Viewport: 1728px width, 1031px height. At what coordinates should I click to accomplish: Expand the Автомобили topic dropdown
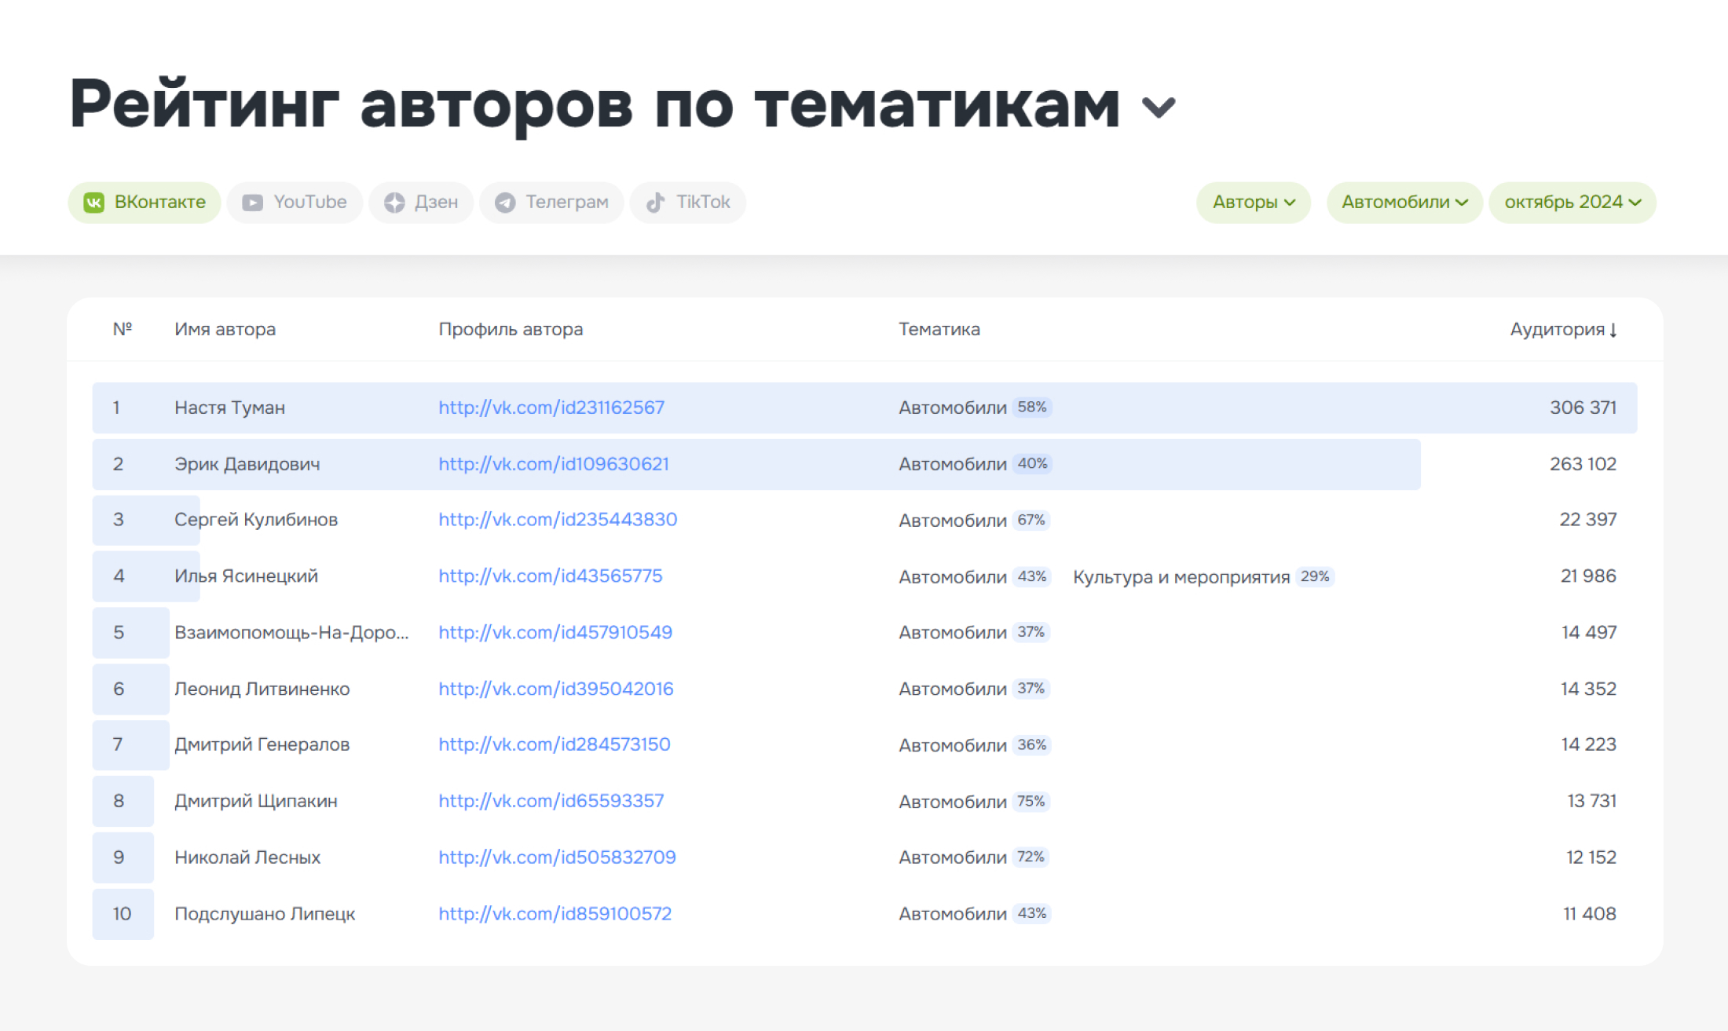click(x=1401, y=201)
